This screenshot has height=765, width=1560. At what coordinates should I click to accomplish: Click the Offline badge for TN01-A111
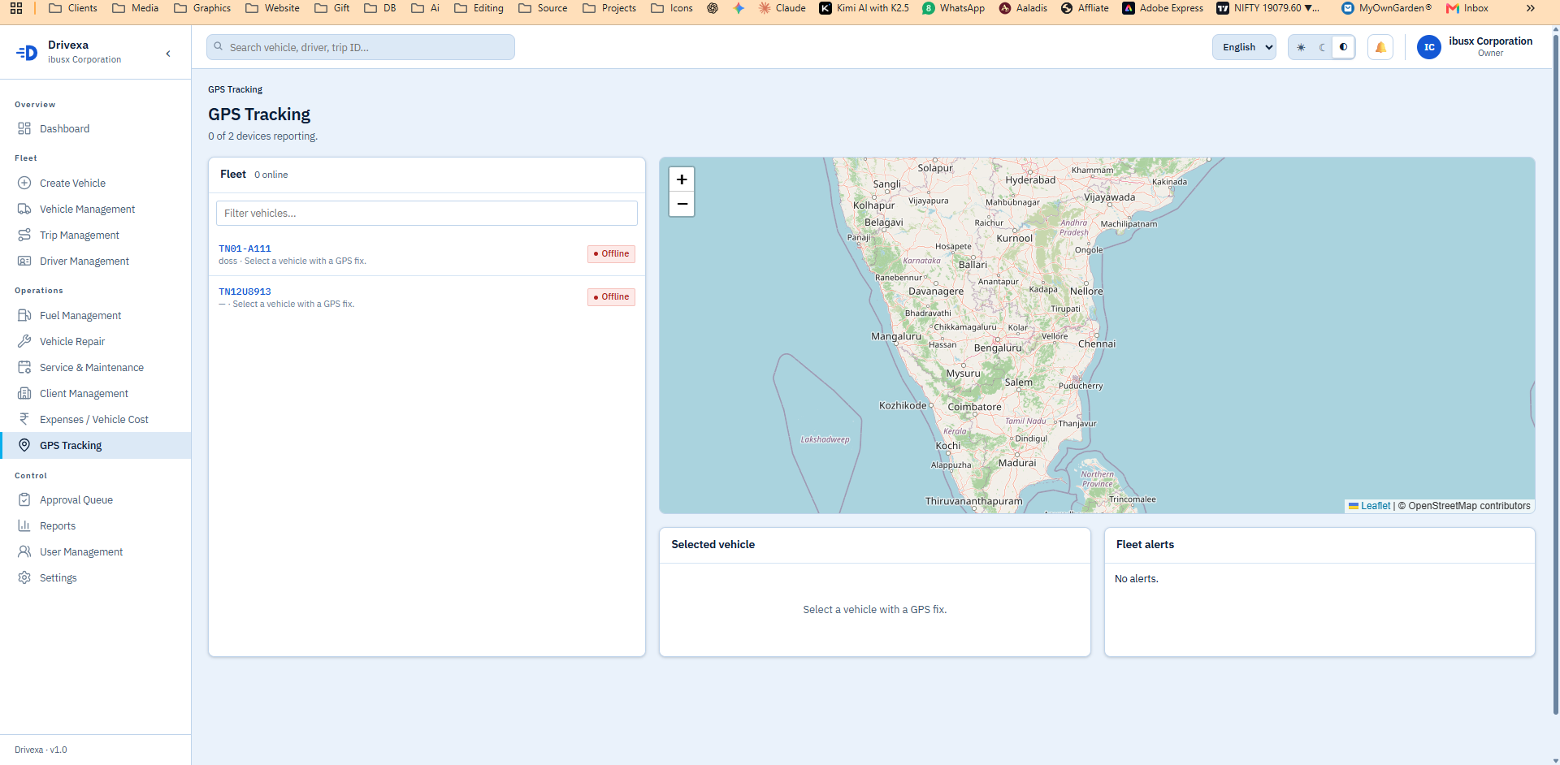pyautogui.click(x=611, y=253)
